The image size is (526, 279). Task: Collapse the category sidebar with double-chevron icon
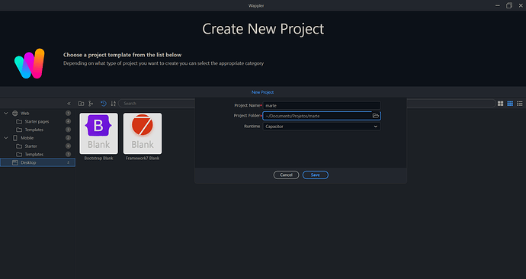[69, 104]
